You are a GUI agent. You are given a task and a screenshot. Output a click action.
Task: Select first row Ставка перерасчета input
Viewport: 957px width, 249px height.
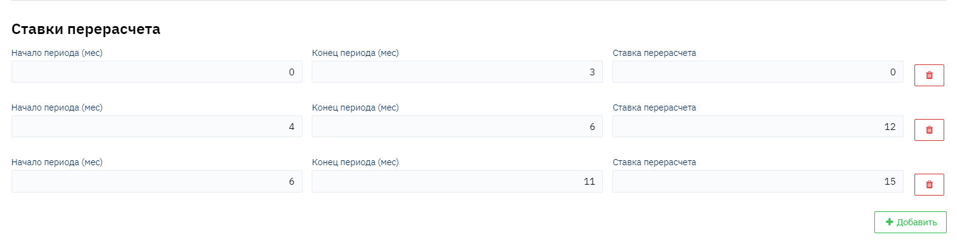tap(757, 72)
